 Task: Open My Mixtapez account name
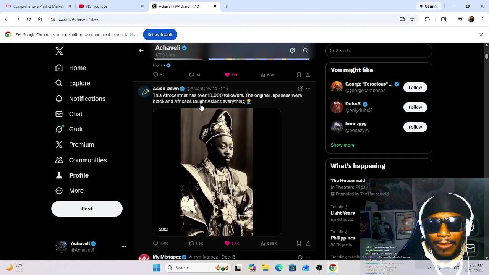coord(167,257)
